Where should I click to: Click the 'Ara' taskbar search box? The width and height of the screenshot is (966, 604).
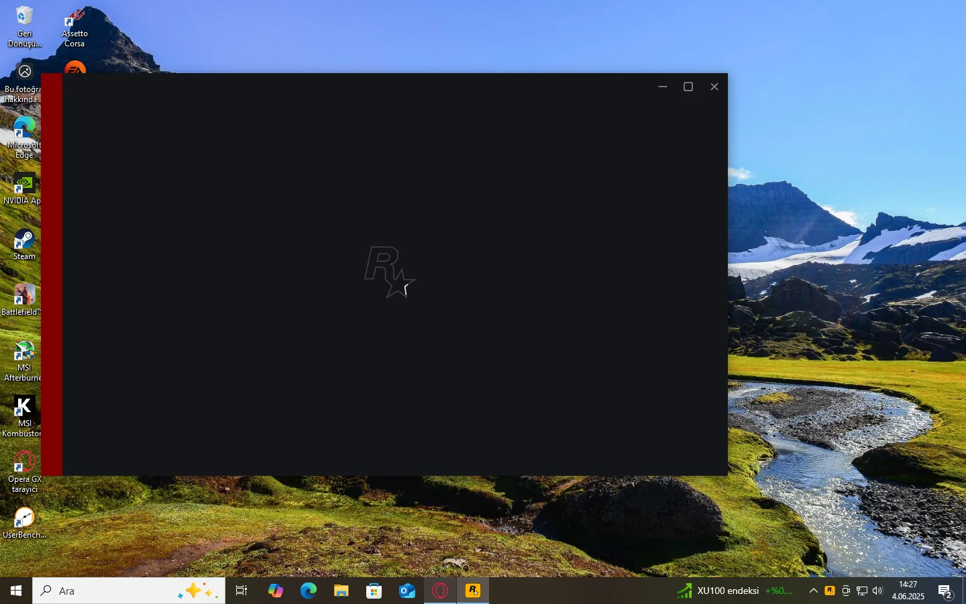[129, 591]
